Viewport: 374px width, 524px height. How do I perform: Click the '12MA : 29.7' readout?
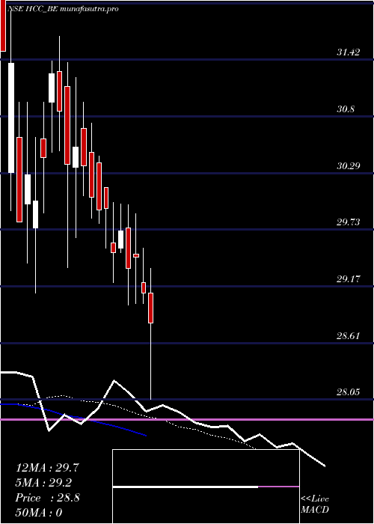(x=47, y=468)
